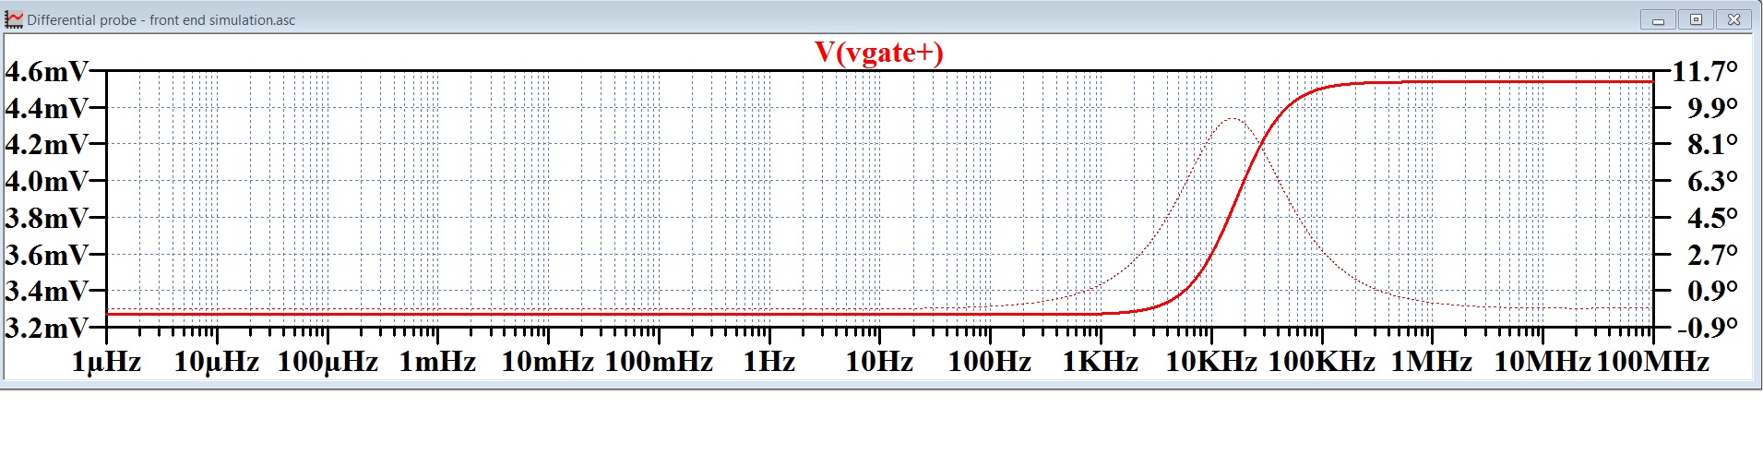This screenshot has width=1763, height=467.
Task: Click the 4.2mV left axis label
Action: [x=47, y=144]
